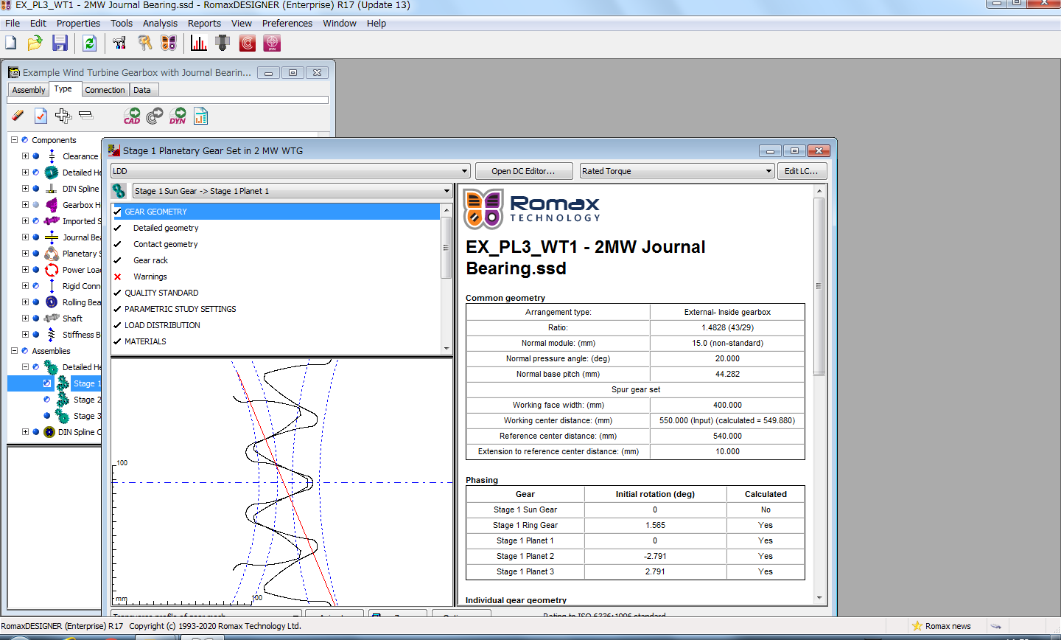
Task: Select the Planetary component icon in tree
Action: [52, 254]
